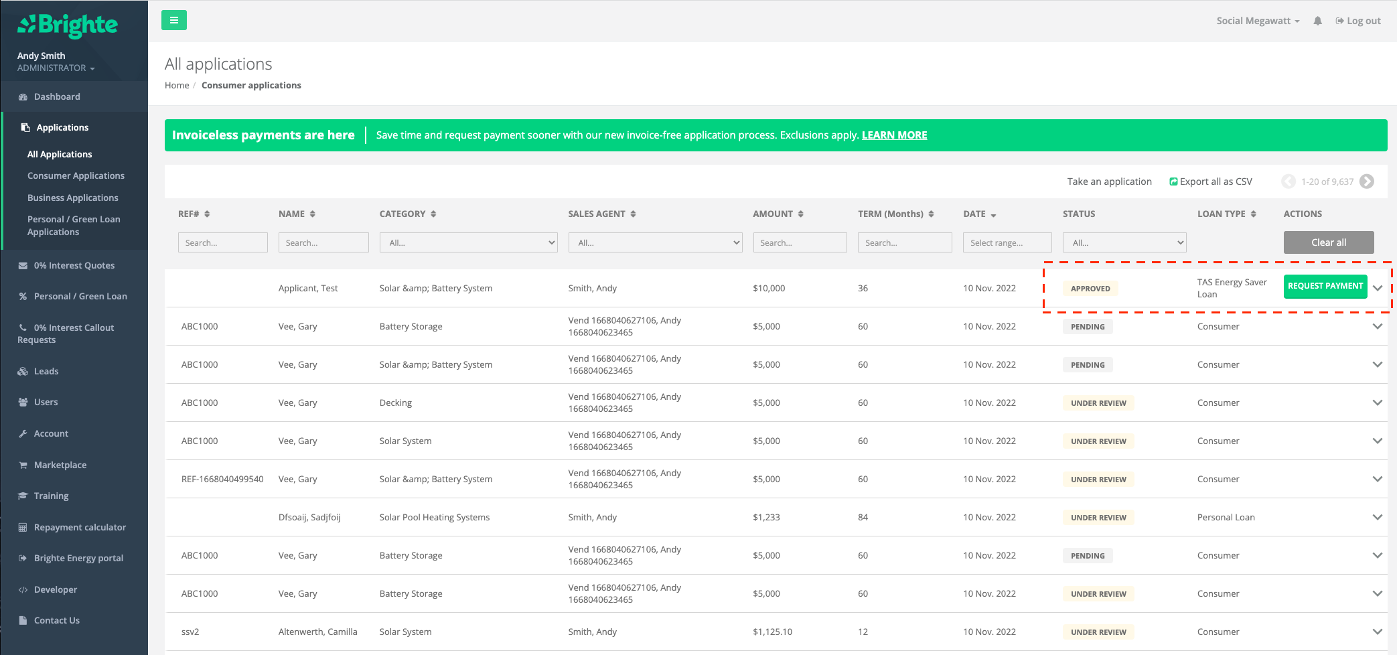The height and width of the screenshot is (655, 1397).
Task: Click the LEARN MORE banner link
Action: pos(894,135)
